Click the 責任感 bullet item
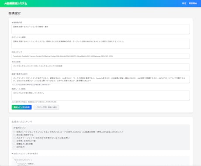This screenshot has height=166, width=201. click(25, 135)
